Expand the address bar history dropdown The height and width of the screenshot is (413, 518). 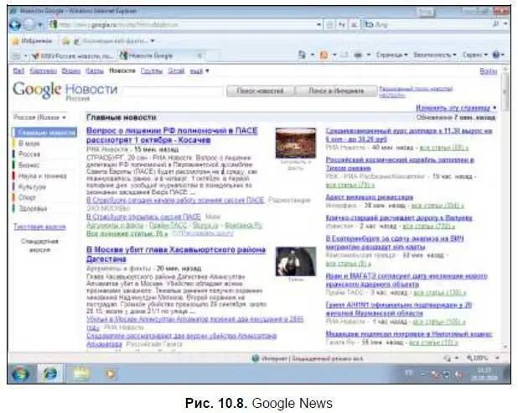click(x=319, y=24)
